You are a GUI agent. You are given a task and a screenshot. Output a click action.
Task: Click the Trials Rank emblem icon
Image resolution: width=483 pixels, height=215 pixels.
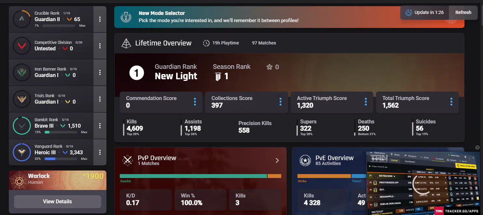tap(22, 99)
